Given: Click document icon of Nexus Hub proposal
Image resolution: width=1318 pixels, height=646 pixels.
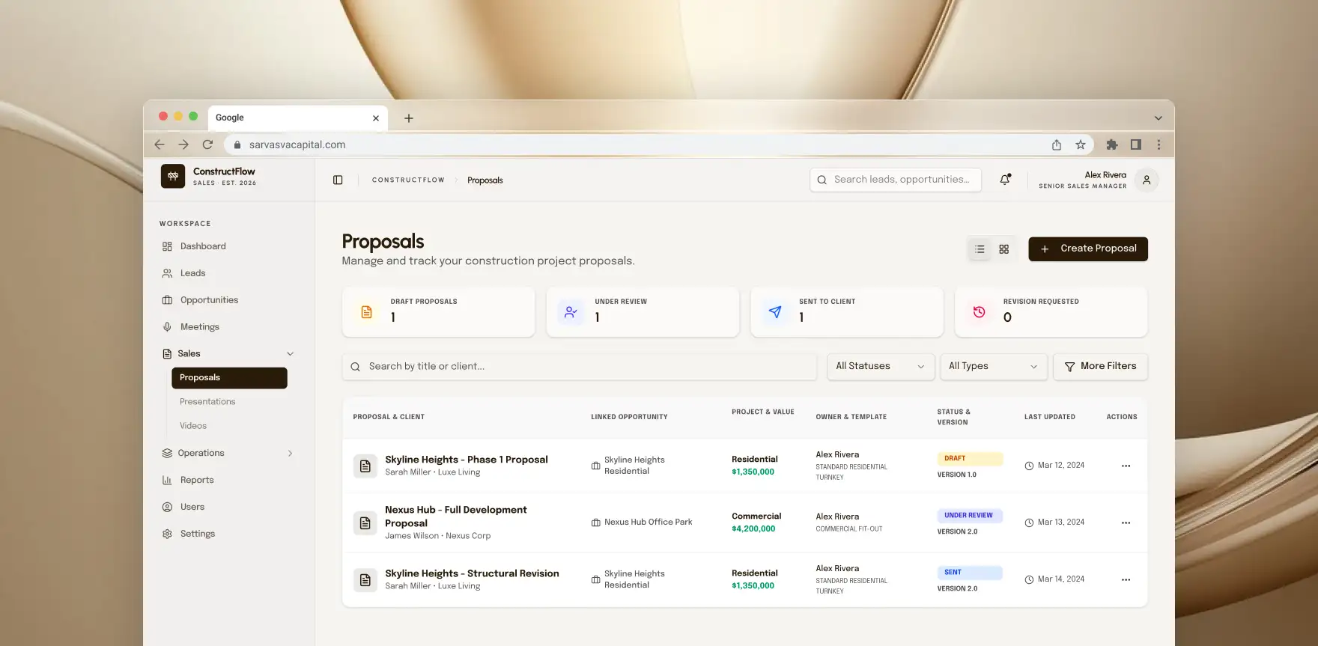Looking at the screenshot, I should pos(365,522).
